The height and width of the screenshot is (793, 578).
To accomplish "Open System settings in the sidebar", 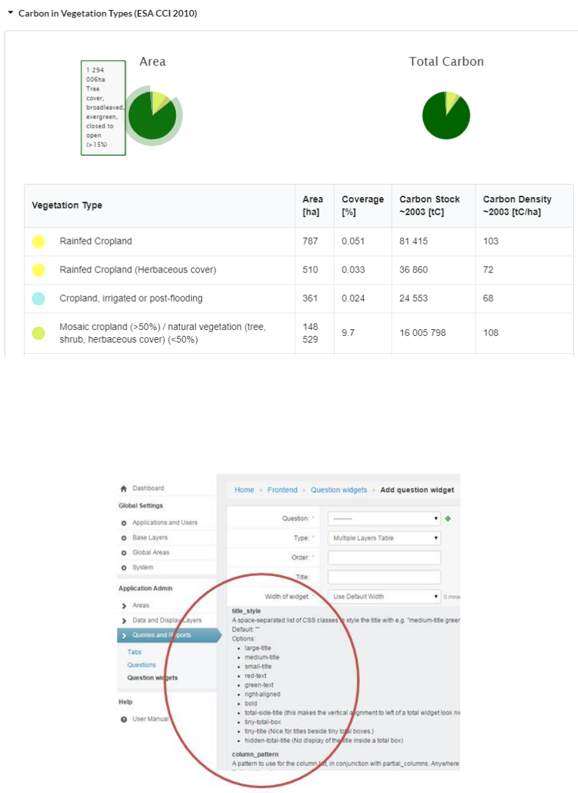I will pyautogui.click(x=143, y=567).
